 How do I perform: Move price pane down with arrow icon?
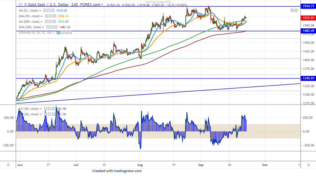[292, 11]
